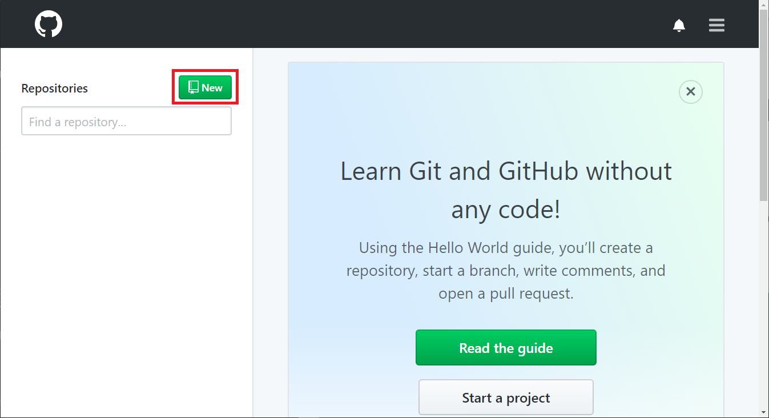Click the 'Learn Git and GitHub without any code!' heading
This screenshot has height=418, width=769.
[x=506, y=190]
